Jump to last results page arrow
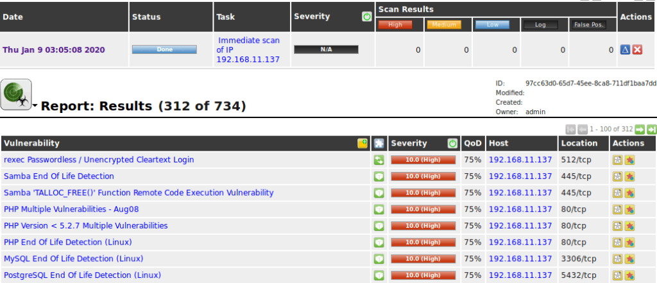Screen dimensions: 657x283 [651, 129]
